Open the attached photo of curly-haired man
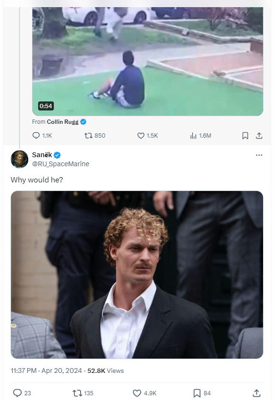 pos(137,275)
